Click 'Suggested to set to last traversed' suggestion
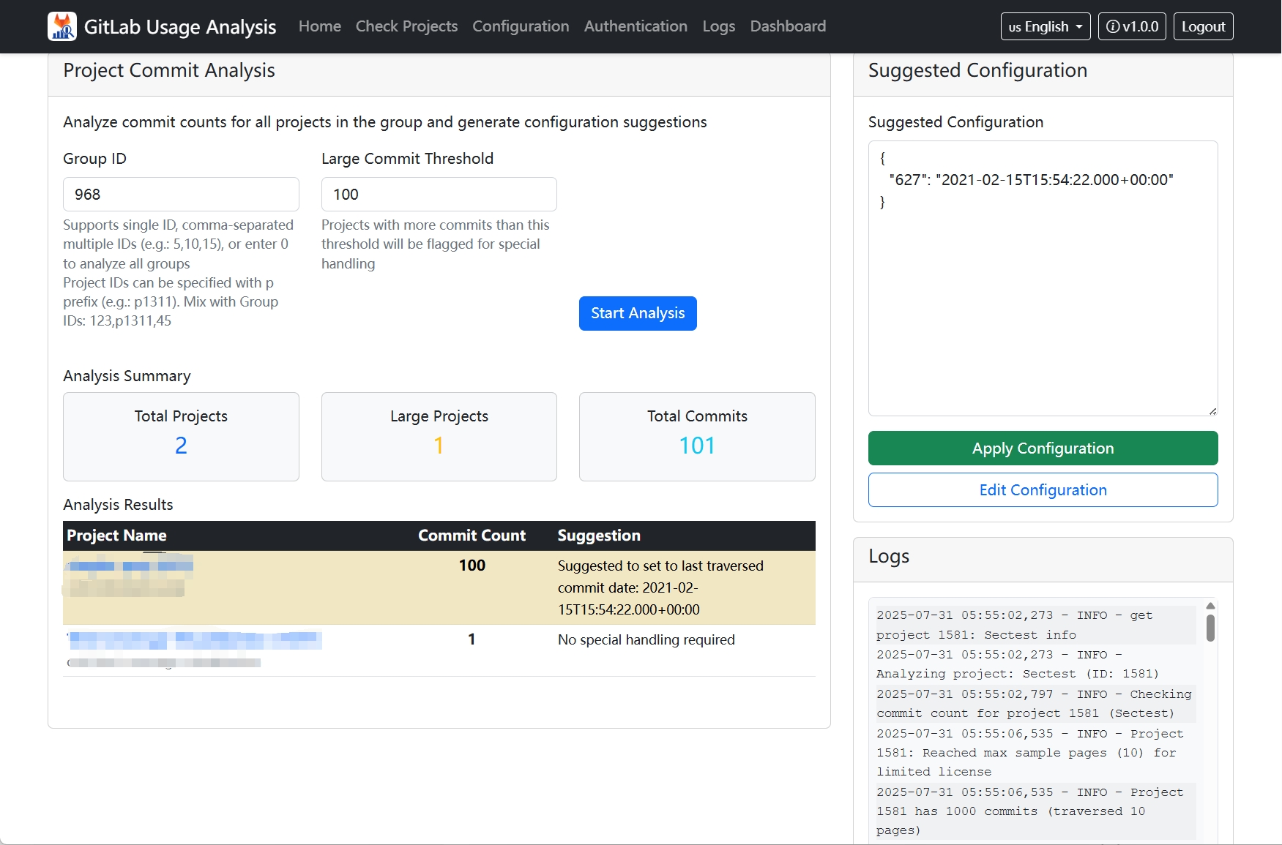 [660, 587]
